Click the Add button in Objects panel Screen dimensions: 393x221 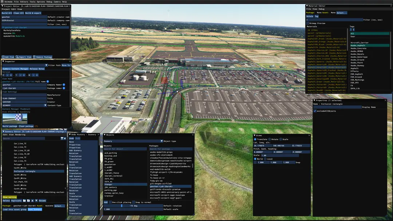(106, 202)
